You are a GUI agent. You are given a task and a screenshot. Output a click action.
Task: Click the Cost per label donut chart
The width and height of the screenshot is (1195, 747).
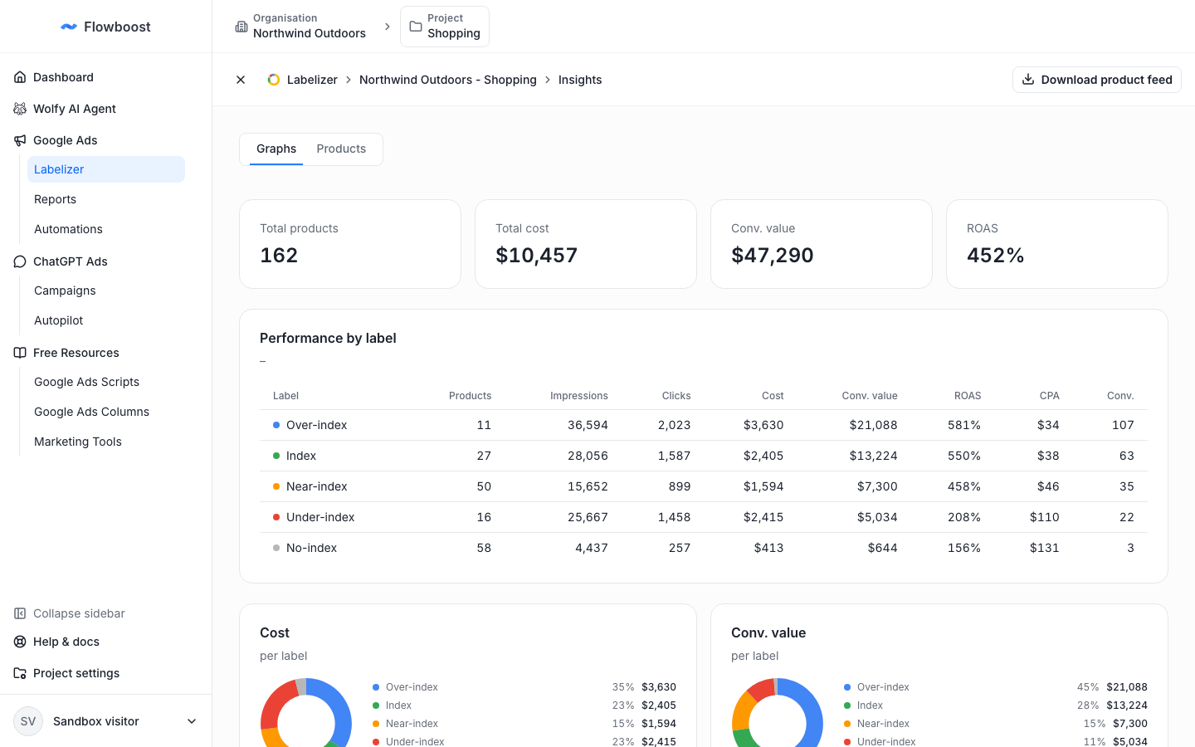tap(306, 714)
